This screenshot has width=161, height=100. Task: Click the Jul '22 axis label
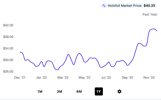click(106, 78)
